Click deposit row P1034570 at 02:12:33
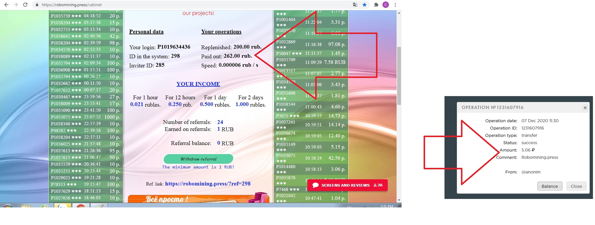 (x=86, y=50)
